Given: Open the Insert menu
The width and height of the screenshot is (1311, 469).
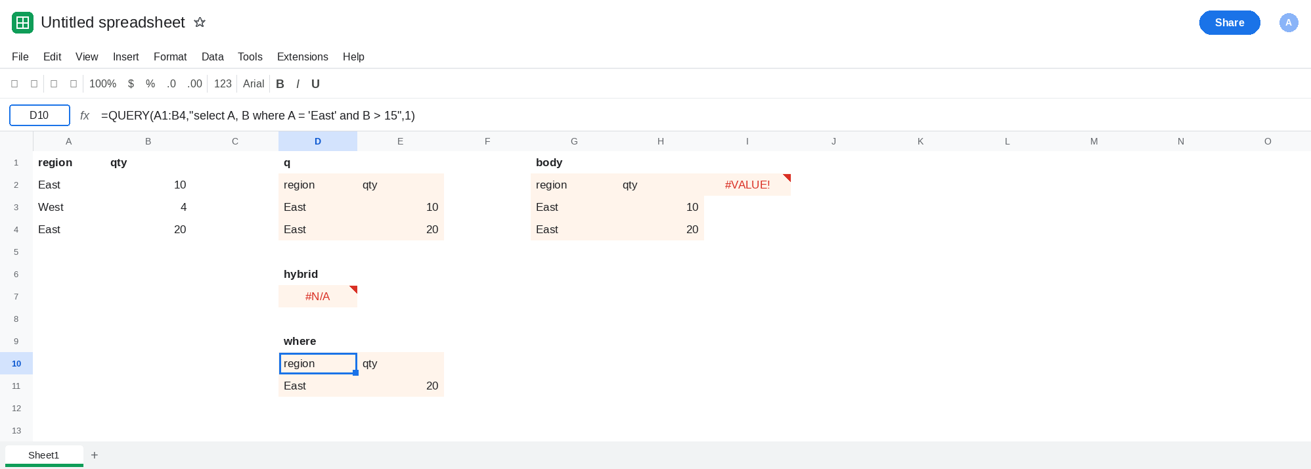Looking at the screenshot, I should click(x=125, y=57).
